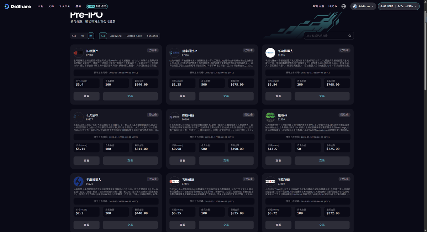Image resolution: width=427 pixels, height=232 pixels.
Task: Expand the Arbitrum network dropdown
Action: [363, 6]
